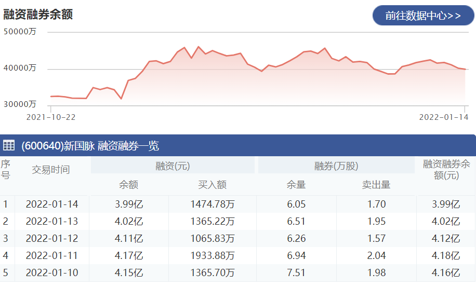Click the table grid icon beside (600640)新国脉
The width and height of the screenshot is (476, 287).
[8, 145]
